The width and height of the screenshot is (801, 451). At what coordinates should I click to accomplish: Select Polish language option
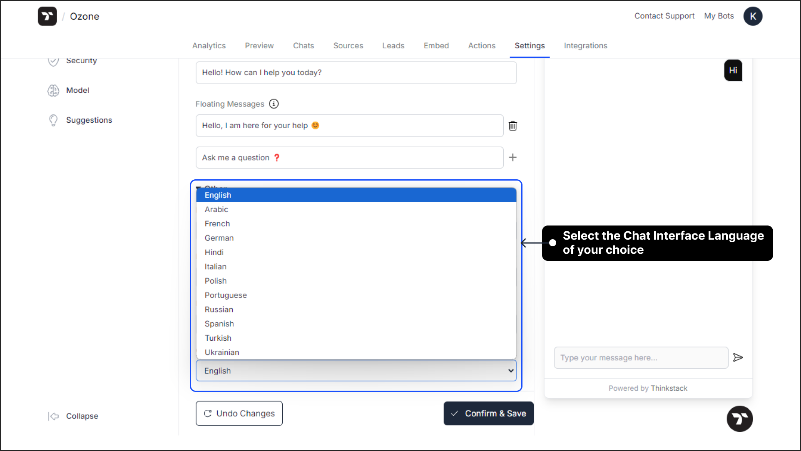pyautogui.click(x=356, y=281)
